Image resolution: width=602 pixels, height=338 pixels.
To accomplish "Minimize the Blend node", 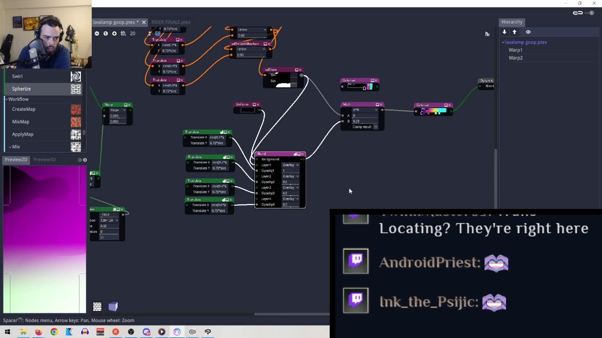I will pos(298,154).
